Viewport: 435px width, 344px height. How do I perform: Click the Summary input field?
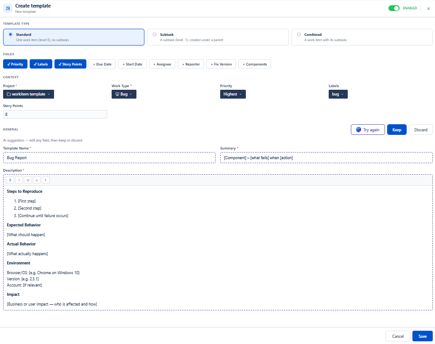click(326, 157)
